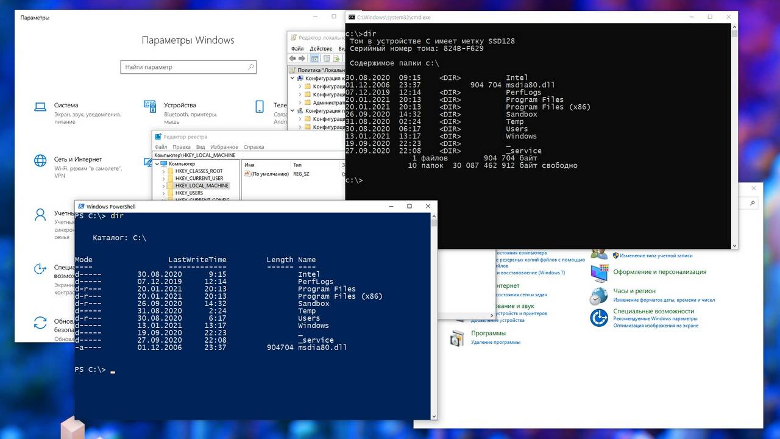Click registry address bar Компьютер\HKEY_LOCAL_MACHINE

coord(249,155)
